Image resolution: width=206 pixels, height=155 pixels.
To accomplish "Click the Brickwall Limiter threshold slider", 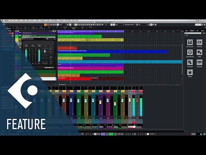I will coord(45,51).
